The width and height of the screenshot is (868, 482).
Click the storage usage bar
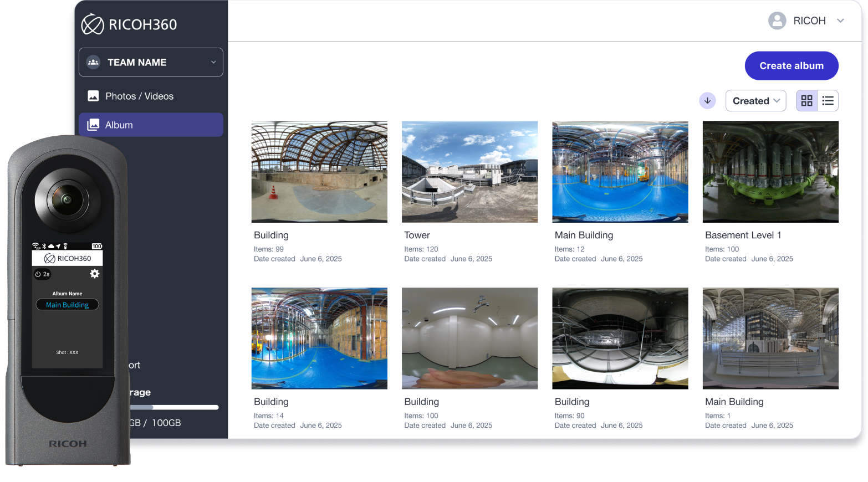tap(174, 407)
